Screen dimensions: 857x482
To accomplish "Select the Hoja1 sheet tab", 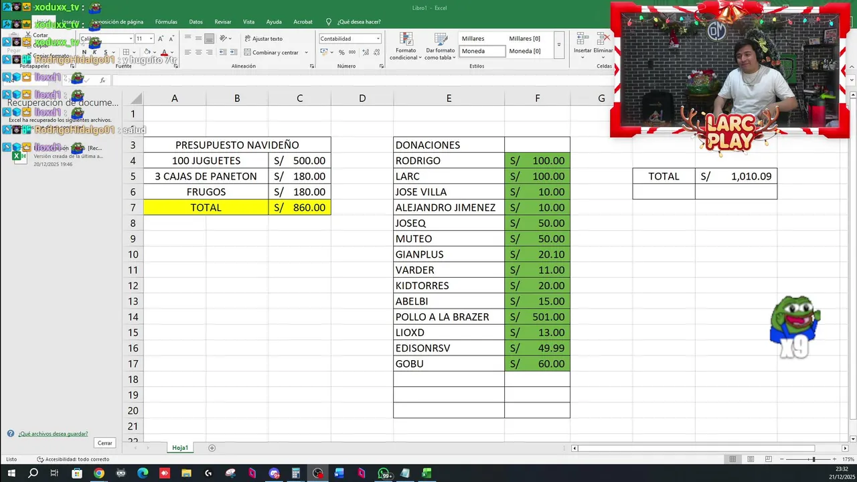I will [x=180, y=448].
